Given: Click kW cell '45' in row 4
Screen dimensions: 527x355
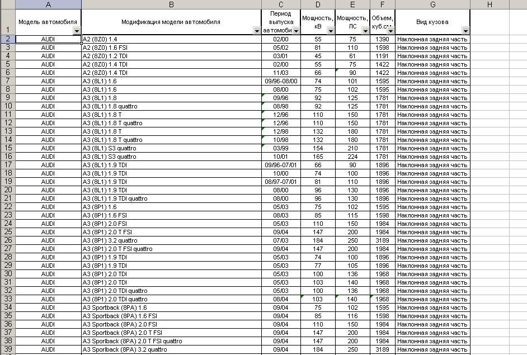Looking at the screenshot, I should [x=318, y=56].
